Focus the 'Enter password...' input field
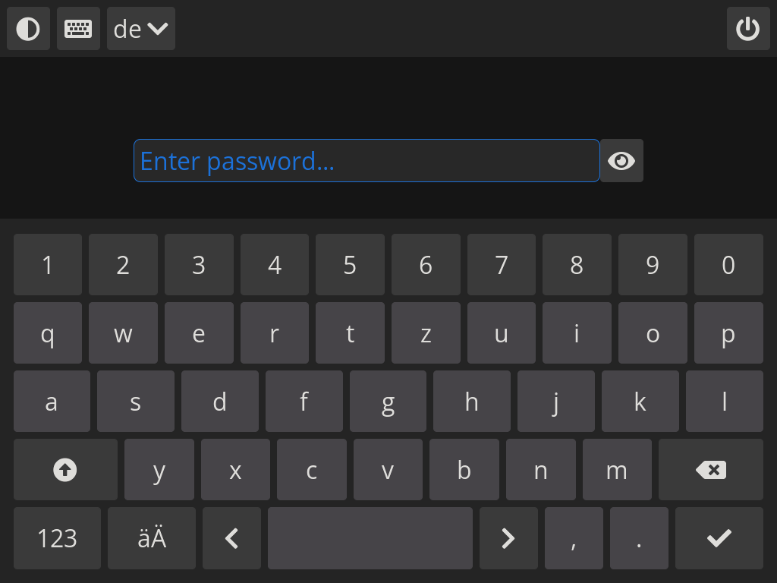 click(x=366, y=161)
